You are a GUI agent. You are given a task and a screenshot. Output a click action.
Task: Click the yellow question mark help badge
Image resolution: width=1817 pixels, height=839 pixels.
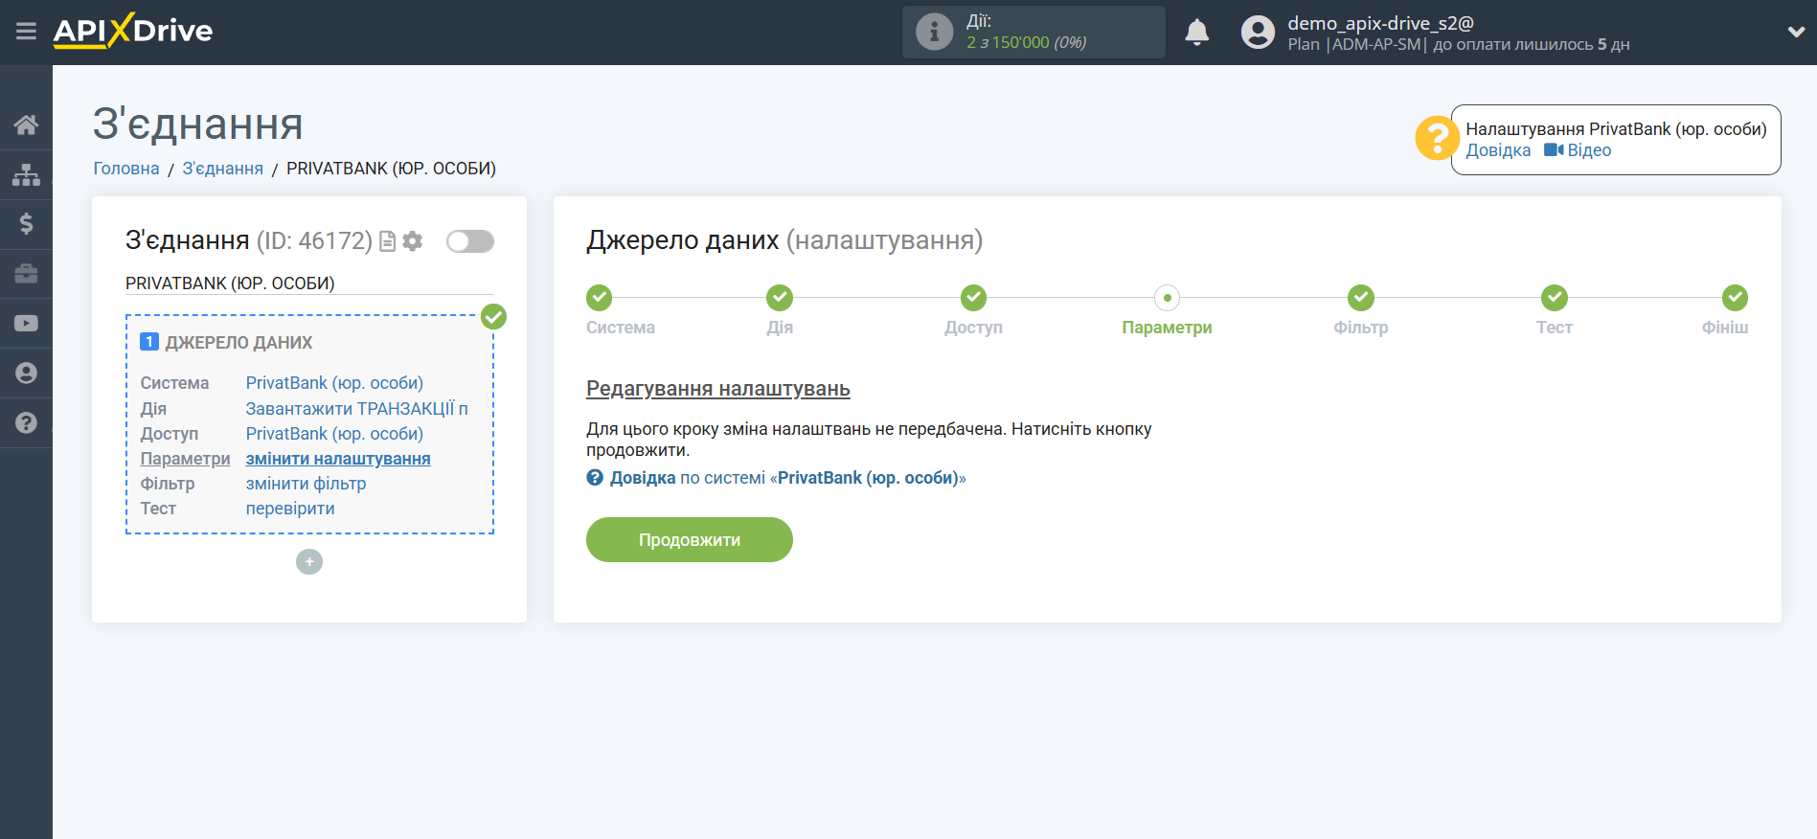pyautogui.click(x=1436, y=139)
